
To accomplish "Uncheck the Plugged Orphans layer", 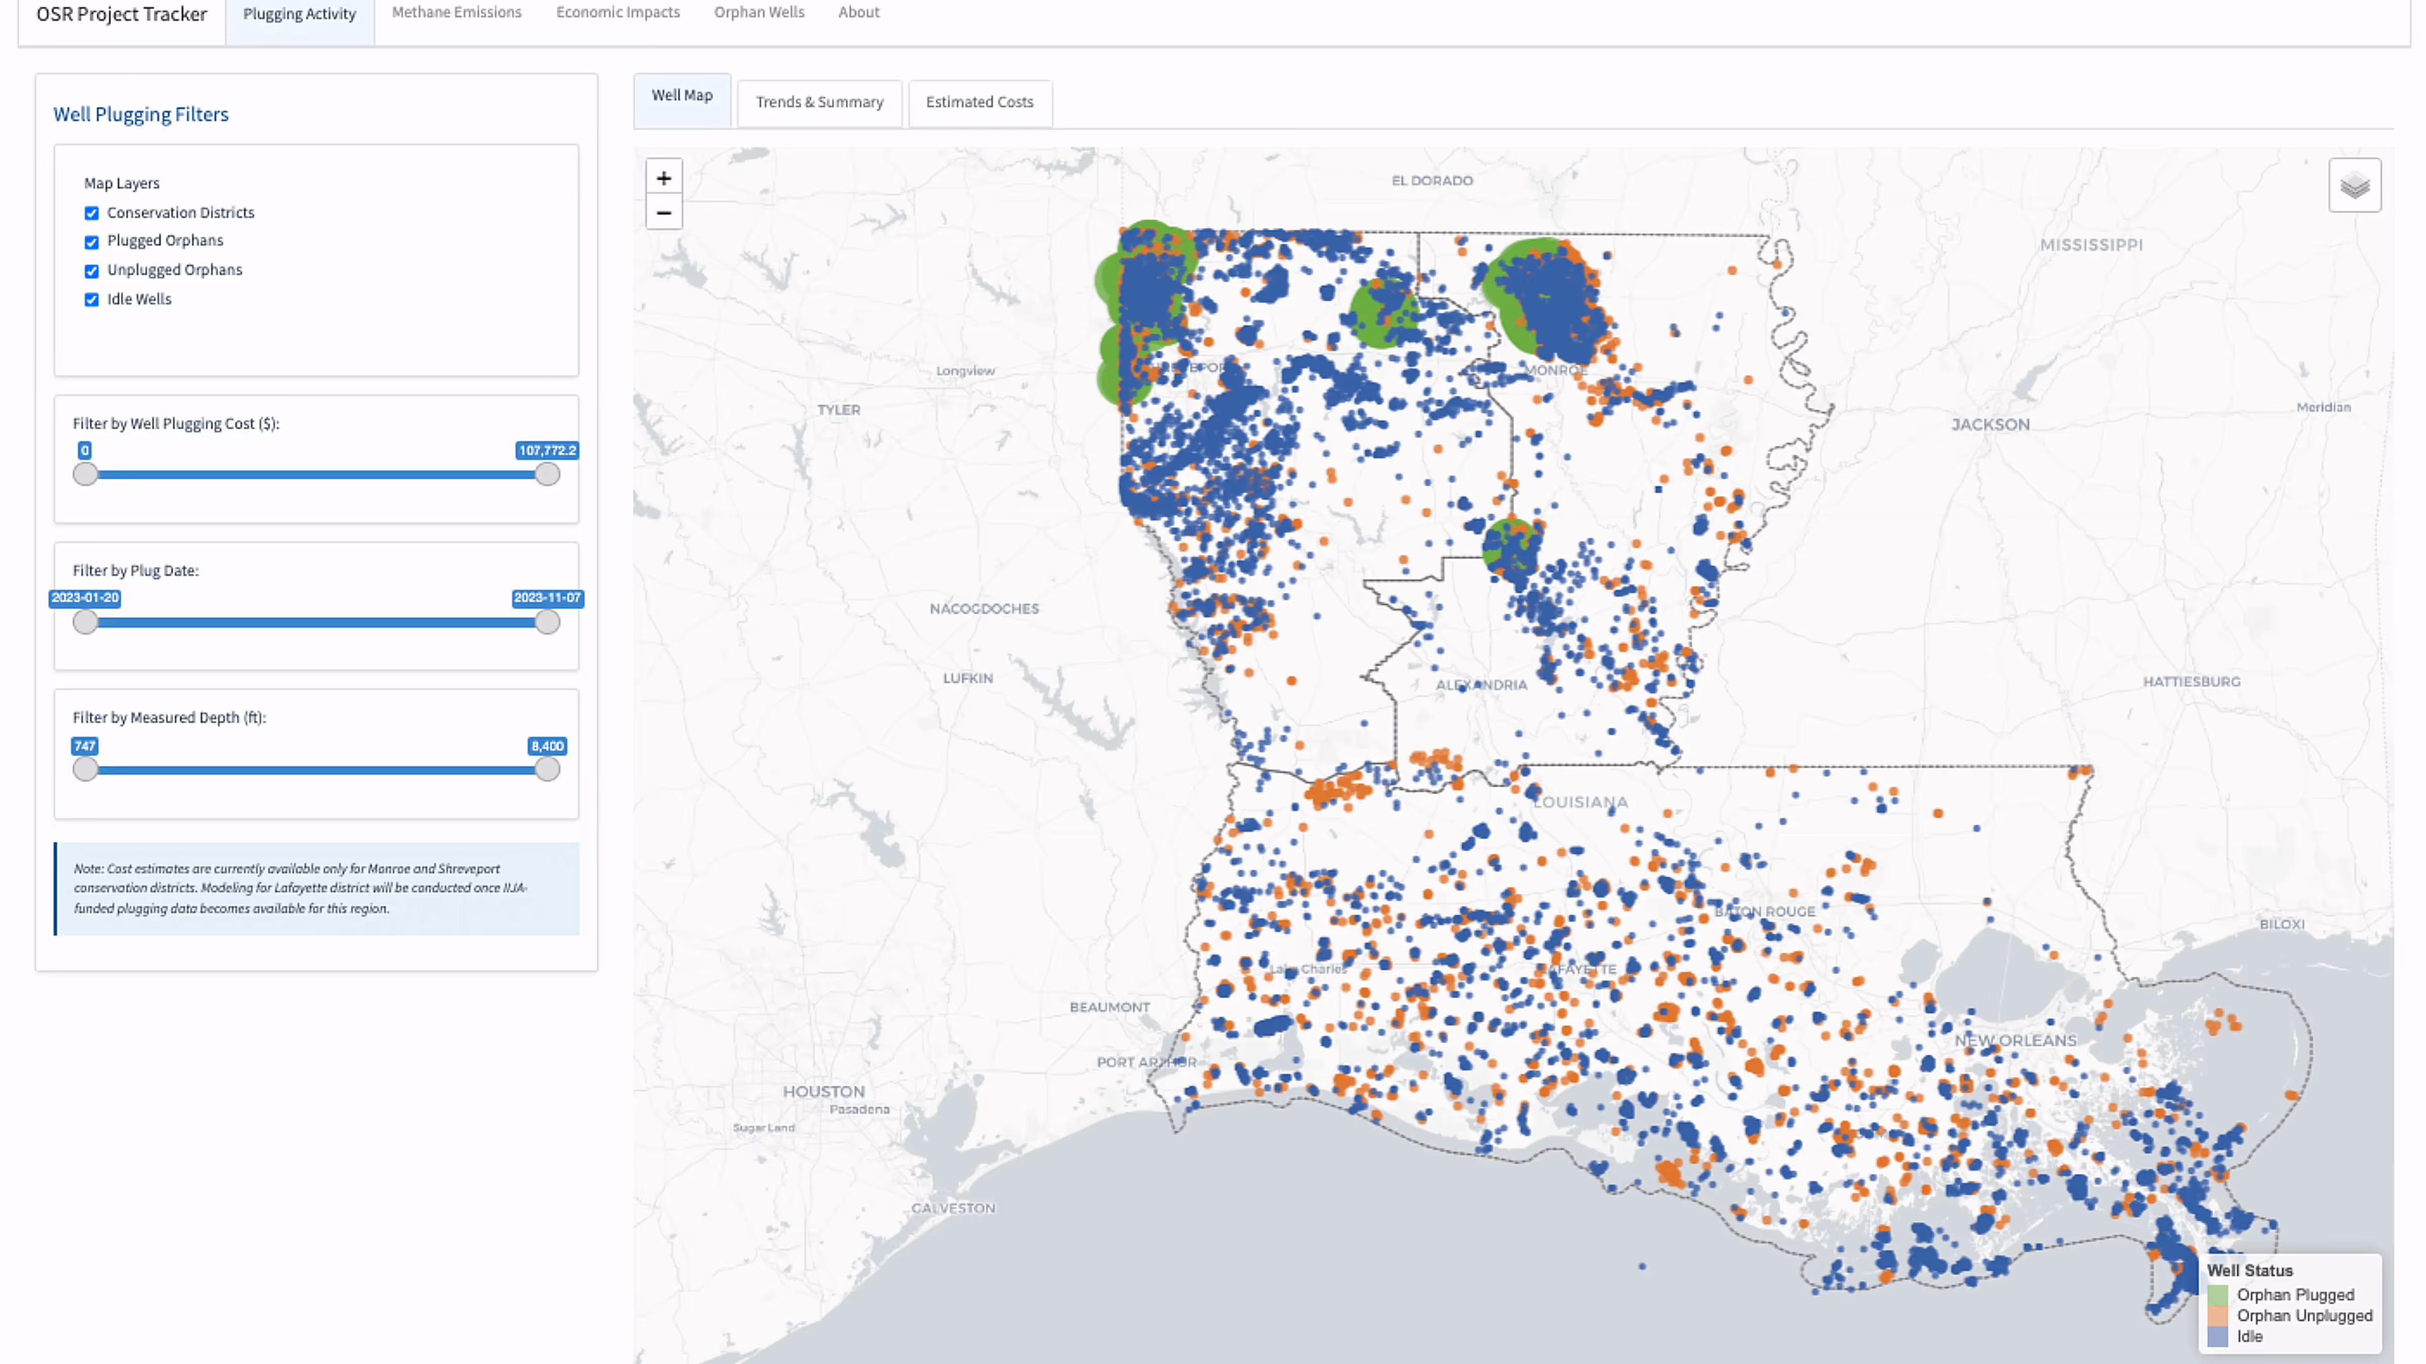I will coord(91,242).
